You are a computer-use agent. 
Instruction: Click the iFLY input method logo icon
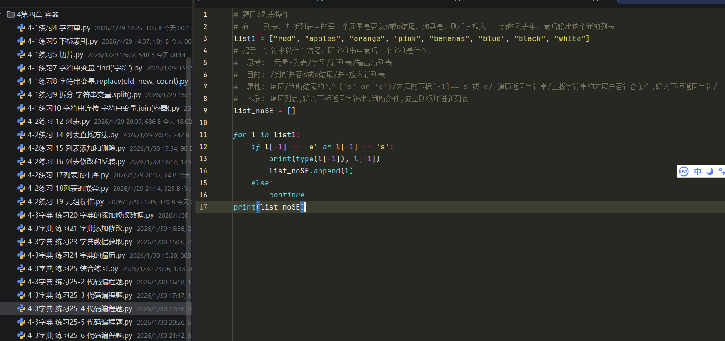click(x=684, y=171)
